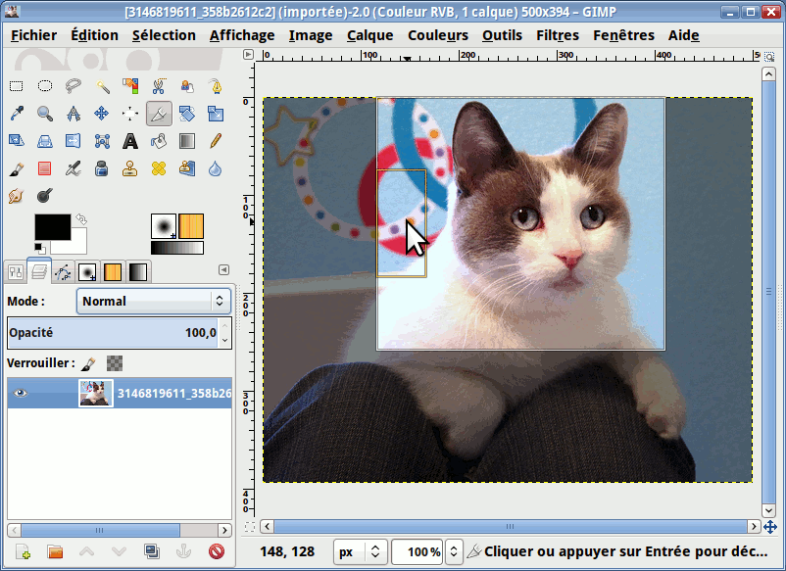Select the Rotate tool
This screenshot has width=786, height=571.
(187, 114)
